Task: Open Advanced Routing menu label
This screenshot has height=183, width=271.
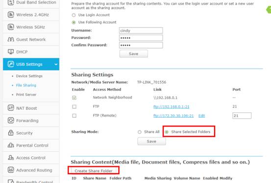Action: click(34, 170)
